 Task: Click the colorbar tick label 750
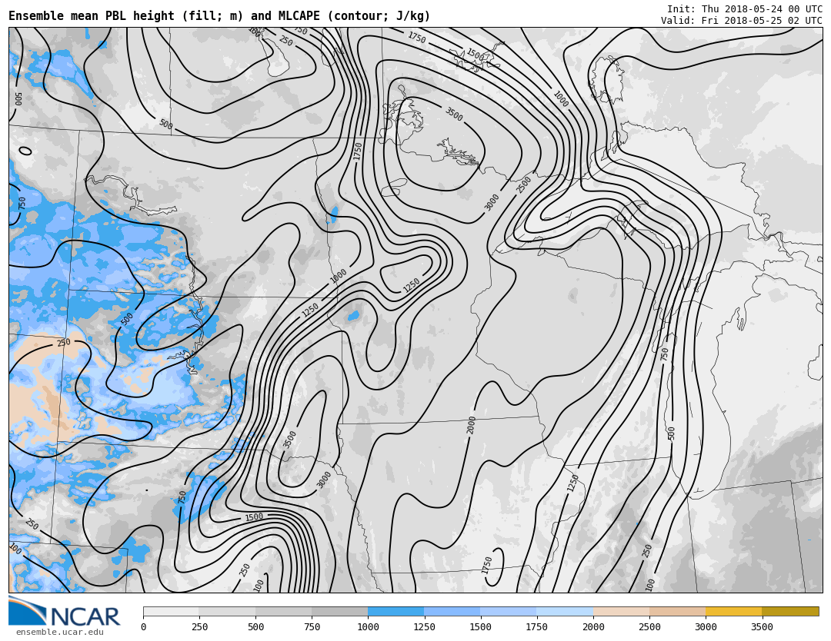[x=312, y=627]
